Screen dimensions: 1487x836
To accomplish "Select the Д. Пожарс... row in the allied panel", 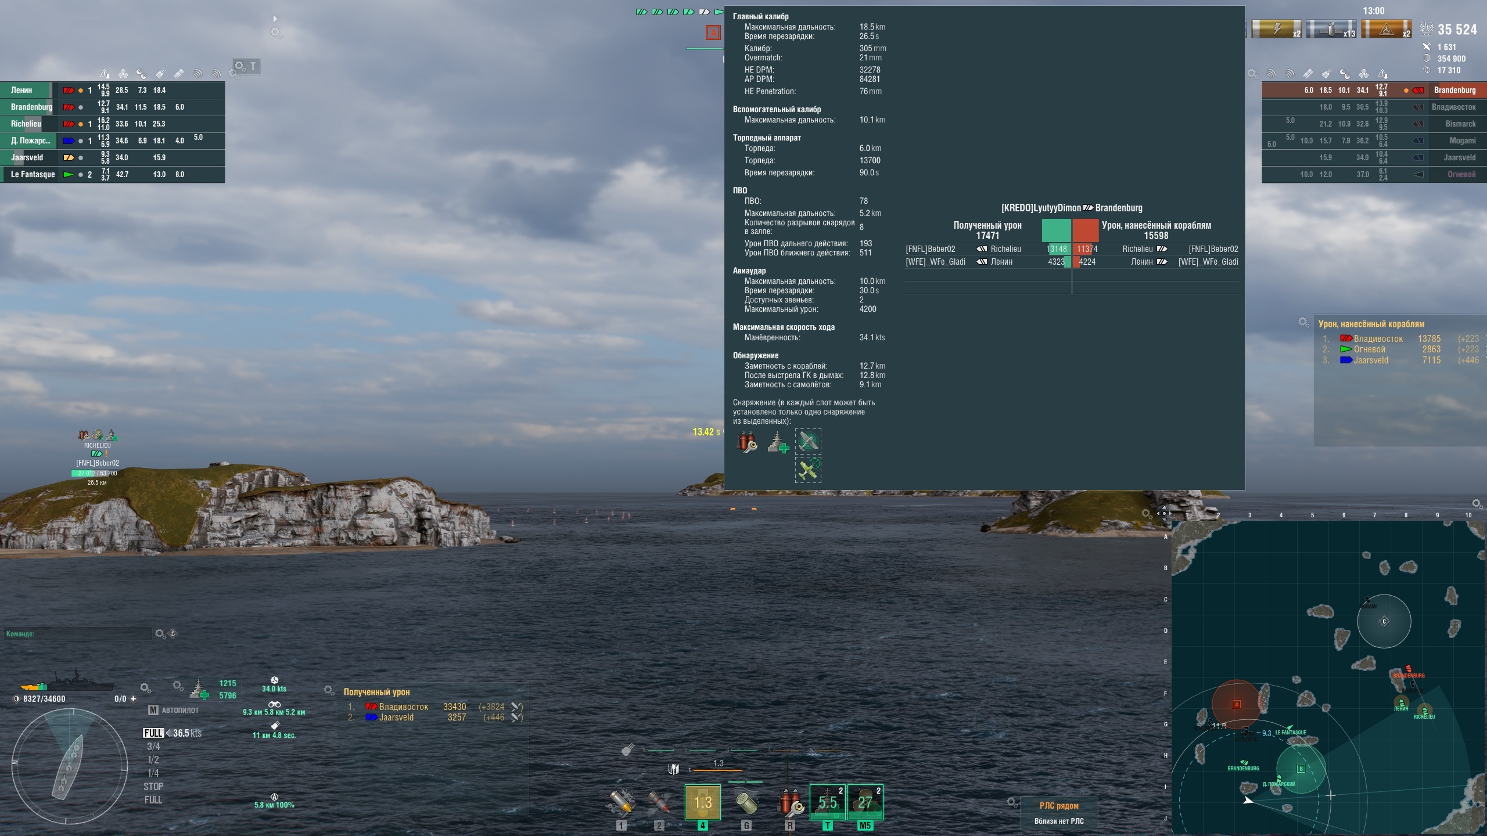I will 113,140.
